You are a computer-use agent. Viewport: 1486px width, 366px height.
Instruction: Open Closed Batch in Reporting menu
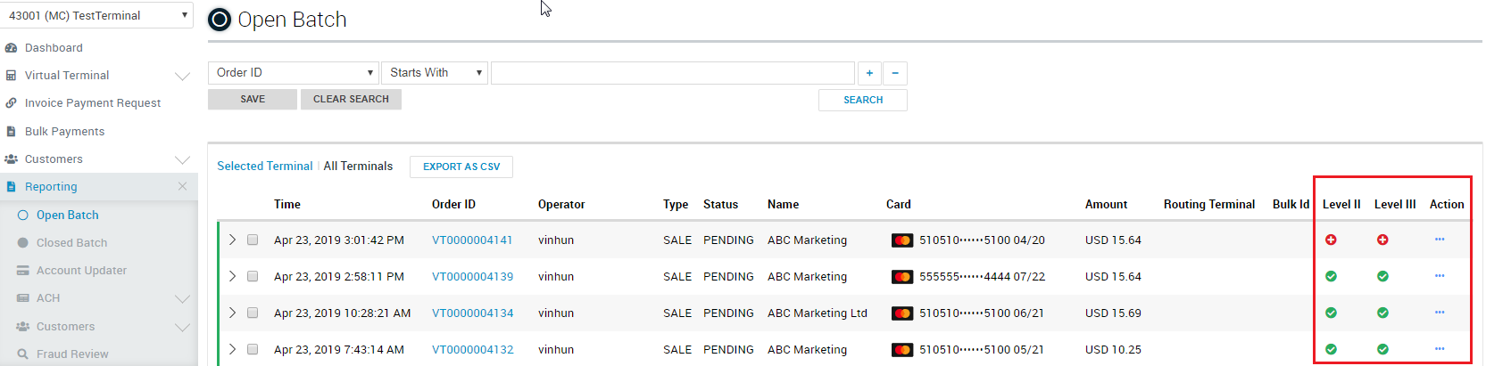point(71,242)
